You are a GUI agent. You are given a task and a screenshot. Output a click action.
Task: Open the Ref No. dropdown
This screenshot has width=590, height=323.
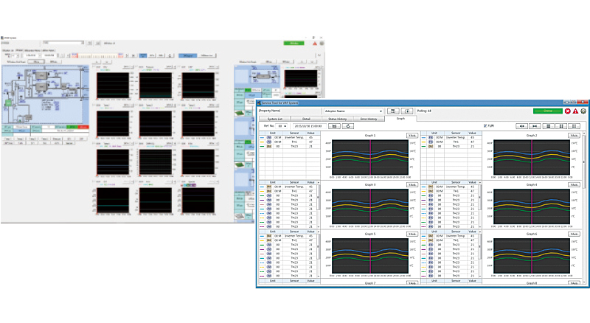point(285,126)
